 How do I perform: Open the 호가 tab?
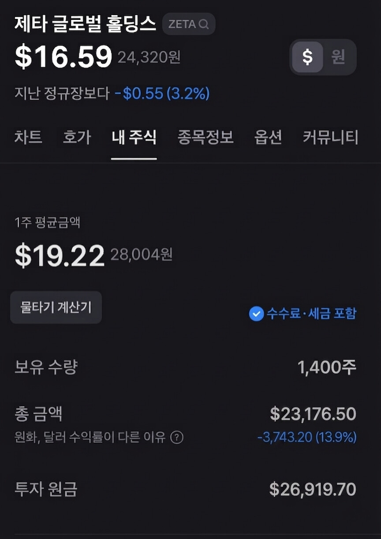77,137
